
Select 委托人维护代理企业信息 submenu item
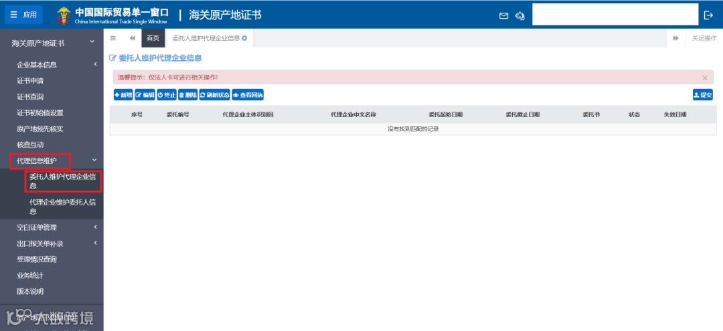63,181
